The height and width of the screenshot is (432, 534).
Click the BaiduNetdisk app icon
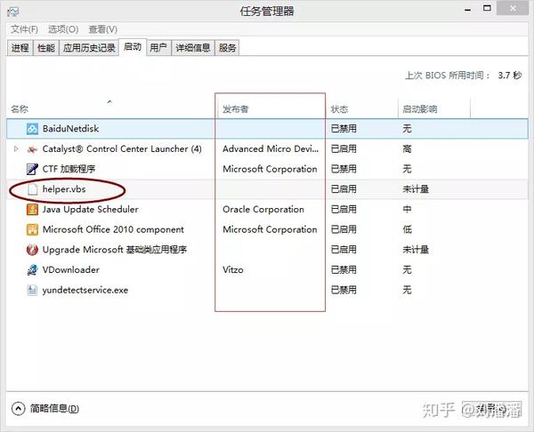pyautogui.click(x=32, y=129)
